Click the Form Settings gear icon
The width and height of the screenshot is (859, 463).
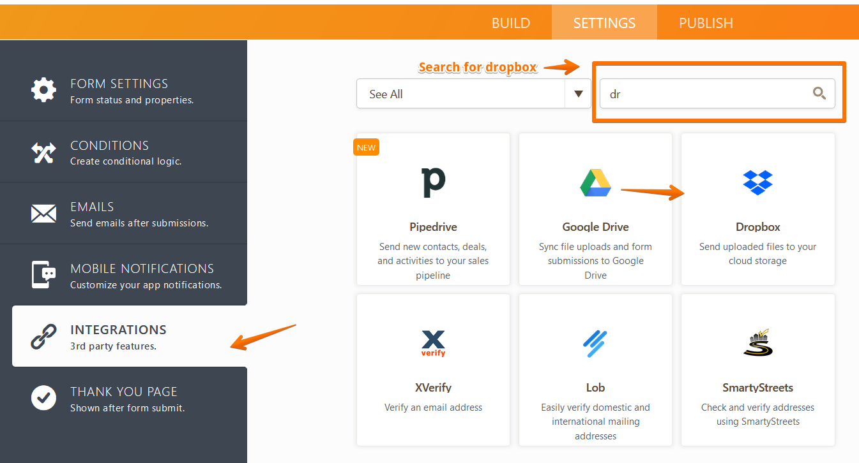[43, 90]
